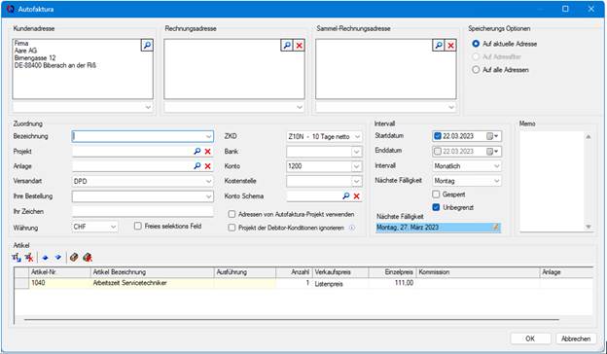
Task: Clear Rechnungsadresse with red X
Action: (300, 46)
